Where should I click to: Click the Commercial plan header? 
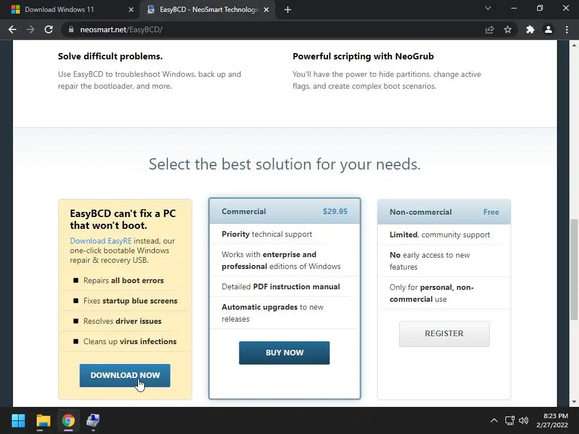tap(284, 211)
